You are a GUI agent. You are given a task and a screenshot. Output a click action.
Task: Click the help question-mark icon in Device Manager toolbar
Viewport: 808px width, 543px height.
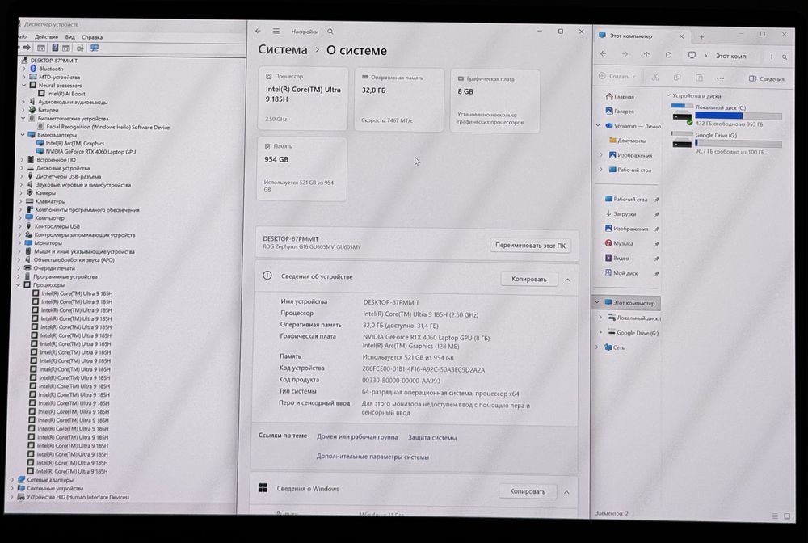55,48
